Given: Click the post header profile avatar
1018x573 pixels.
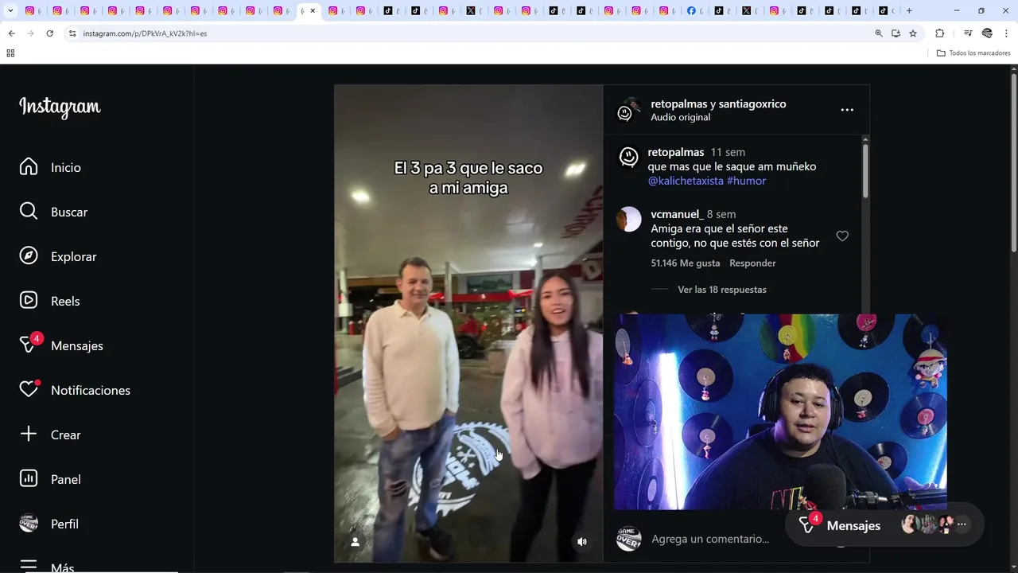Looking at the screenshot, I should pos(628,110).
